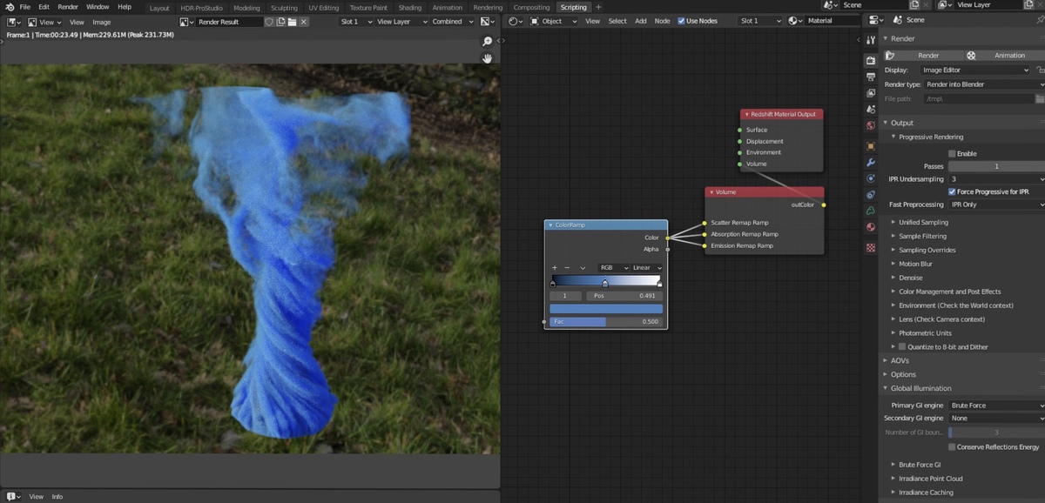Open the Linear interpolation dropdown in ColorRamp
Screen dimensions: 1045x503
[x=646, y=268]
